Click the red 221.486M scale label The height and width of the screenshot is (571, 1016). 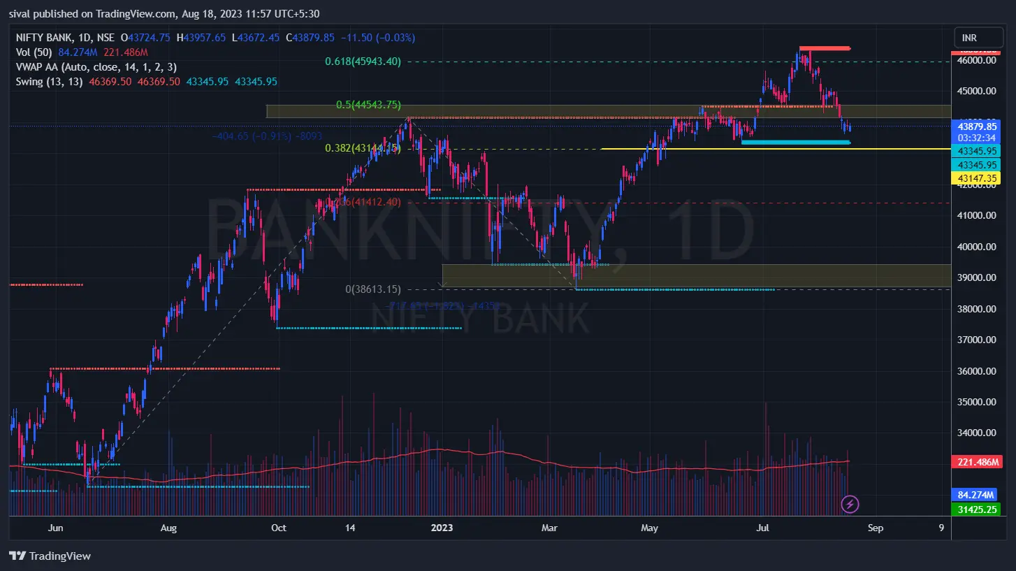[976, 462]
